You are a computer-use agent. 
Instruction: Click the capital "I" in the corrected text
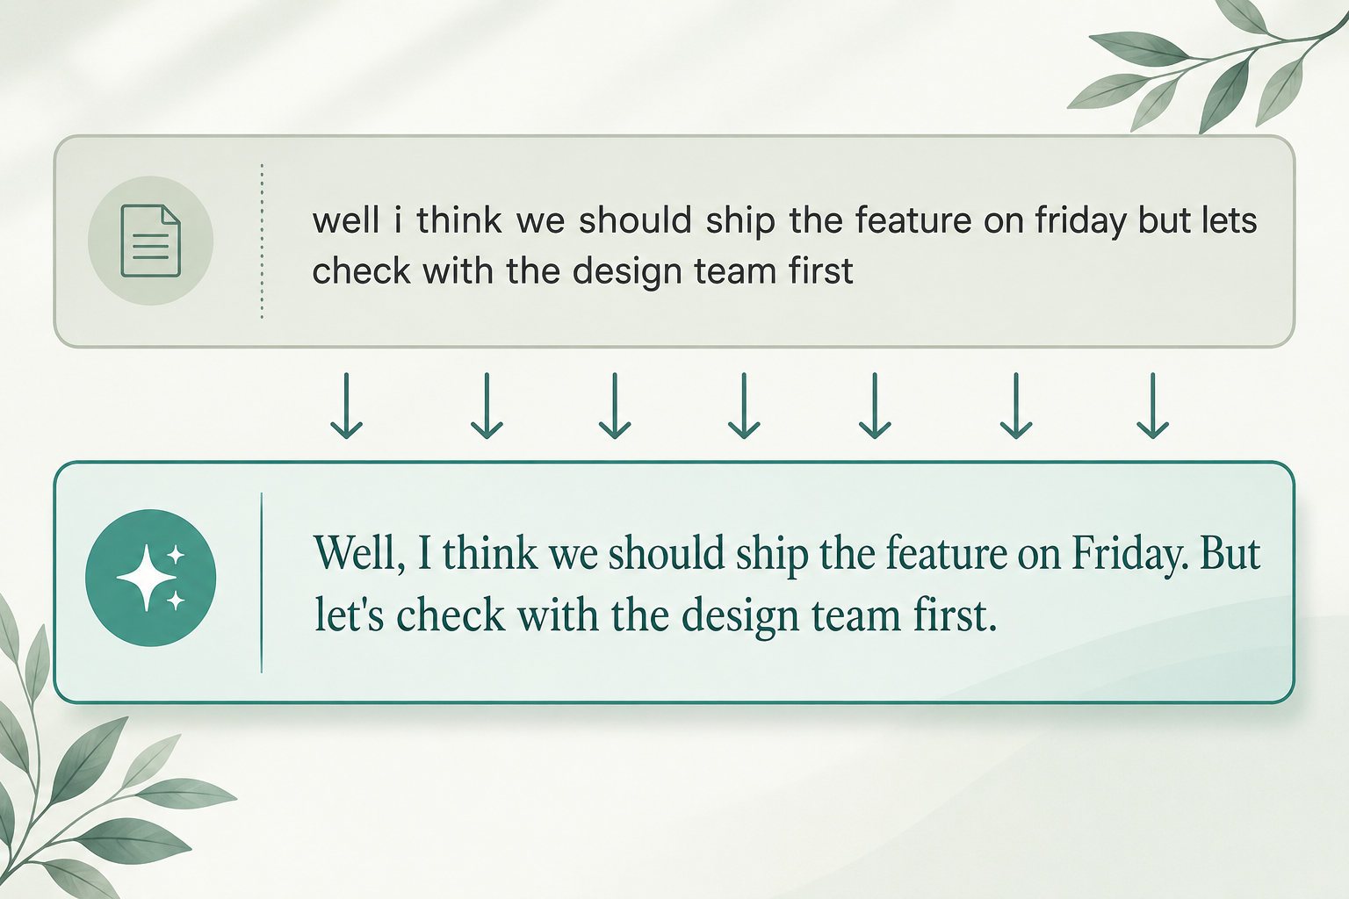424,554
